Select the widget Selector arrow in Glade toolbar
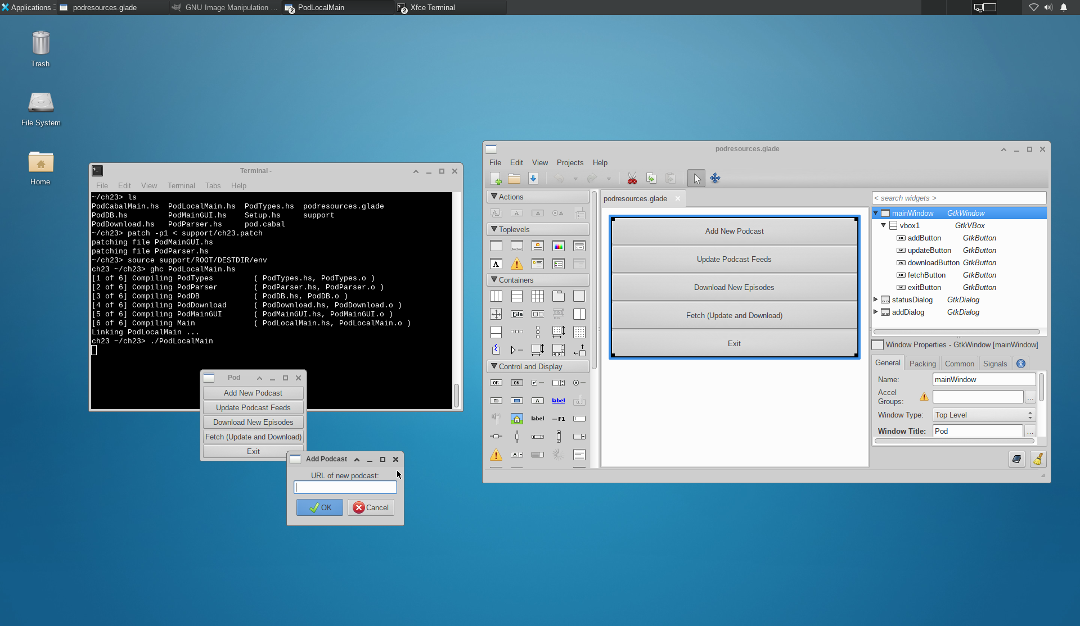1080x626 pixels. click(x=696, y=178)
